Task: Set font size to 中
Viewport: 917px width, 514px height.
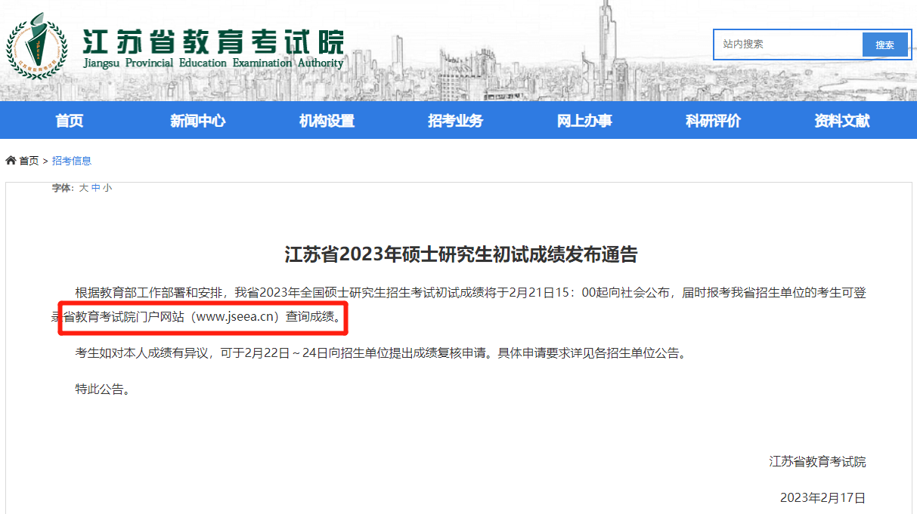Action: tap(95, 187)
